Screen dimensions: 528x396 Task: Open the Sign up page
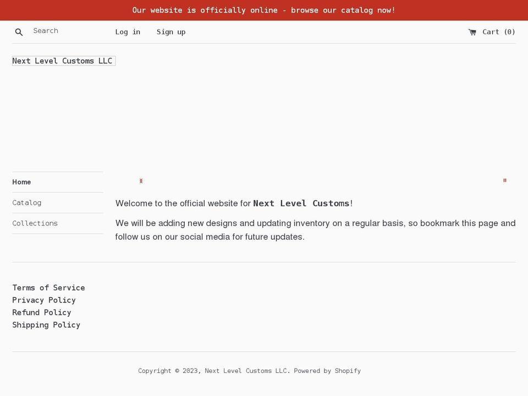click(x=171, y=32)
